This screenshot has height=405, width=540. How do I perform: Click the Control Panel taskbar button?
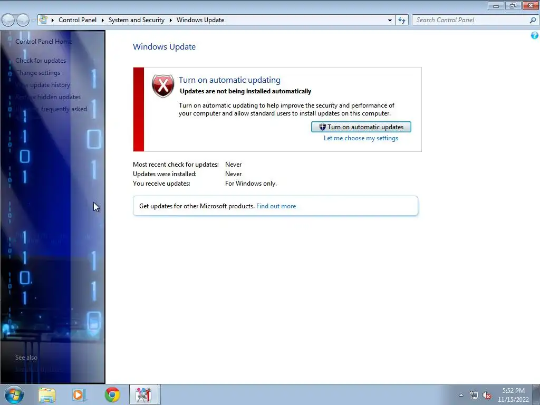click(x=143, y=394)
